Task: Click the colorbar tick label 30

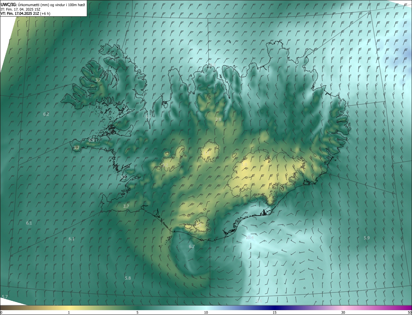Action: tap(343, 312)
